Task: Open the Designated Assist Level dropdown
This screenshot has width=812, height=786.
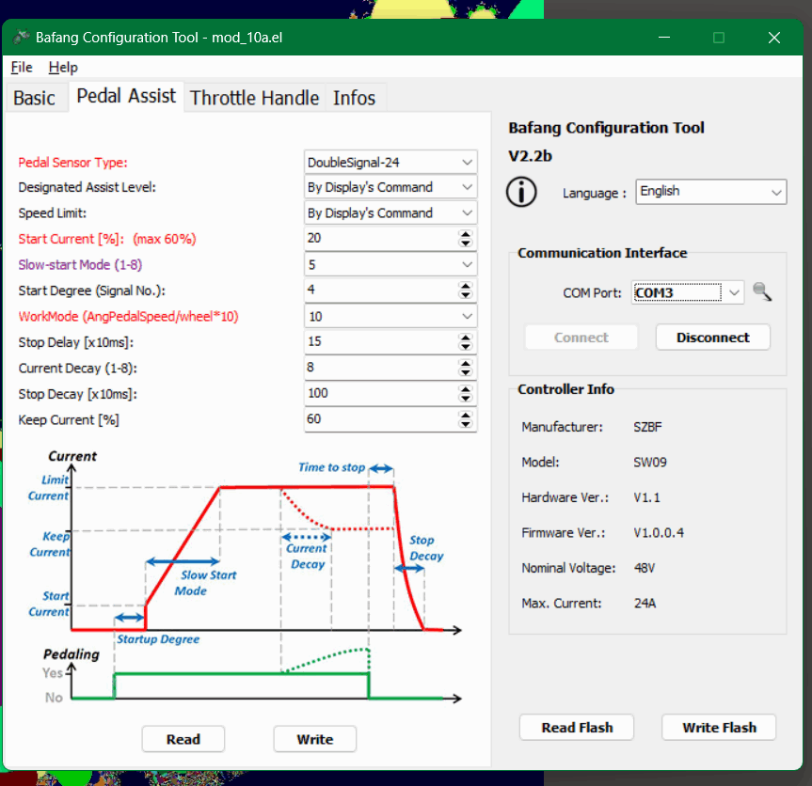Action: click(390, 187)
